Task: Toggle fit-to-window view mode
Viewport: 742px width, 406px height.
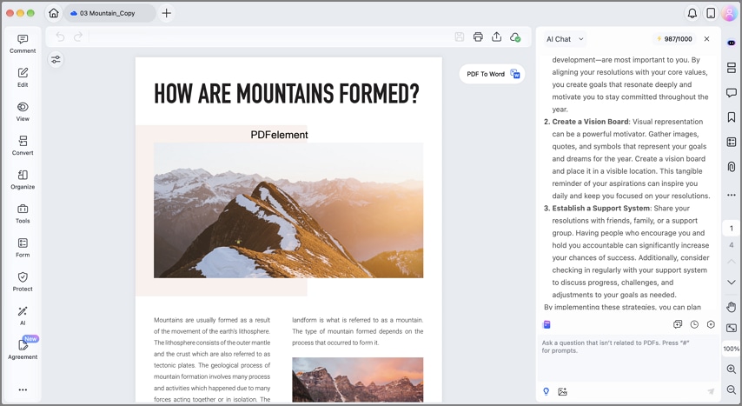Action: point(731,328)
